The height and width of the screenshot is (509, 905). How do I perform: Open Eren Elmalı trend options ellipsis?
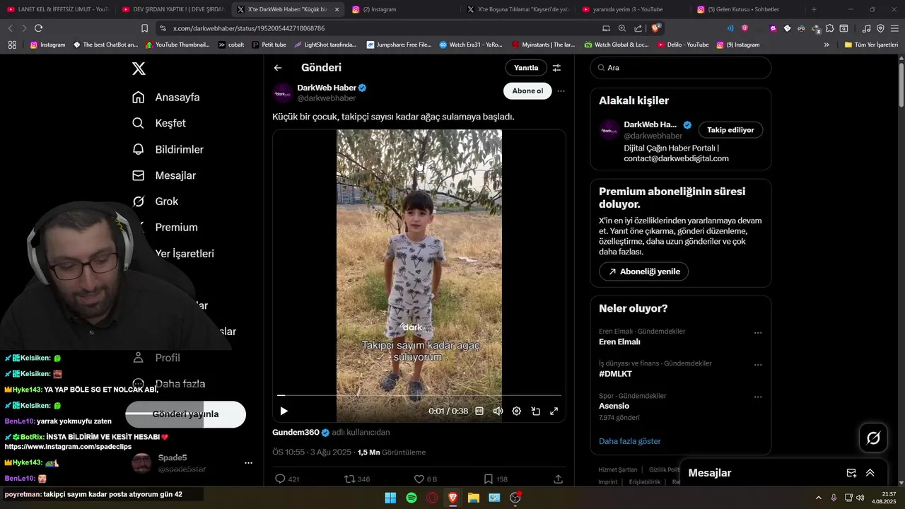tap(758, 332)
